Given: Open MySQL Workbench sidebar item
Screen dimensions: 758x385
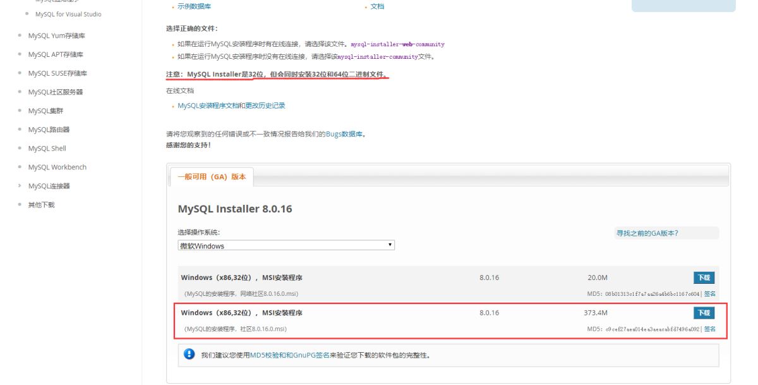Looking at the screenshot, I should tap(57, 168).
